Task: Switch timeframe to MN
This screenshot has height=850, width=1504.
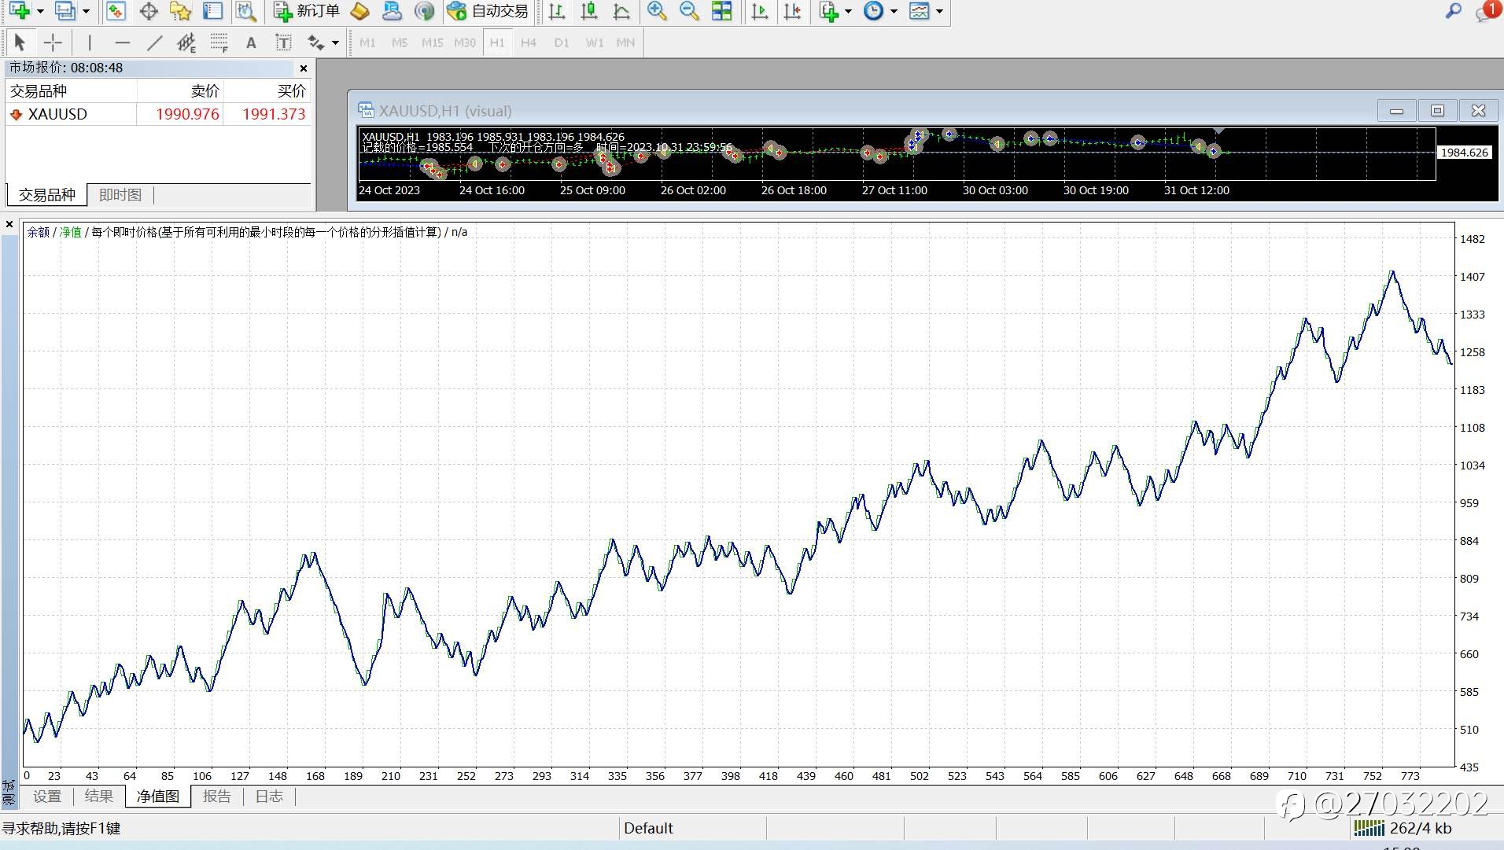Action: click(x=626, y=42)
